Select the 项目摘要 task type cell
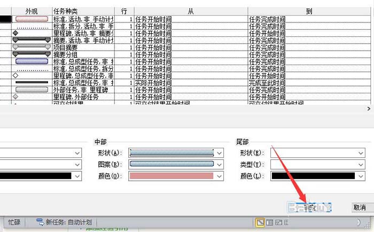This screenshot has width=374, height=232. (83, 47)
